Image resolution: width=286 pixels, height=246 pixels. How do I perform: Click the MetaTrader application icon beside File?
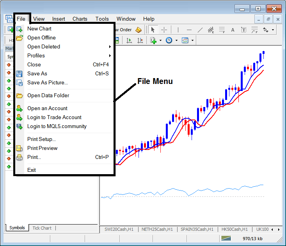click(9, 19)
